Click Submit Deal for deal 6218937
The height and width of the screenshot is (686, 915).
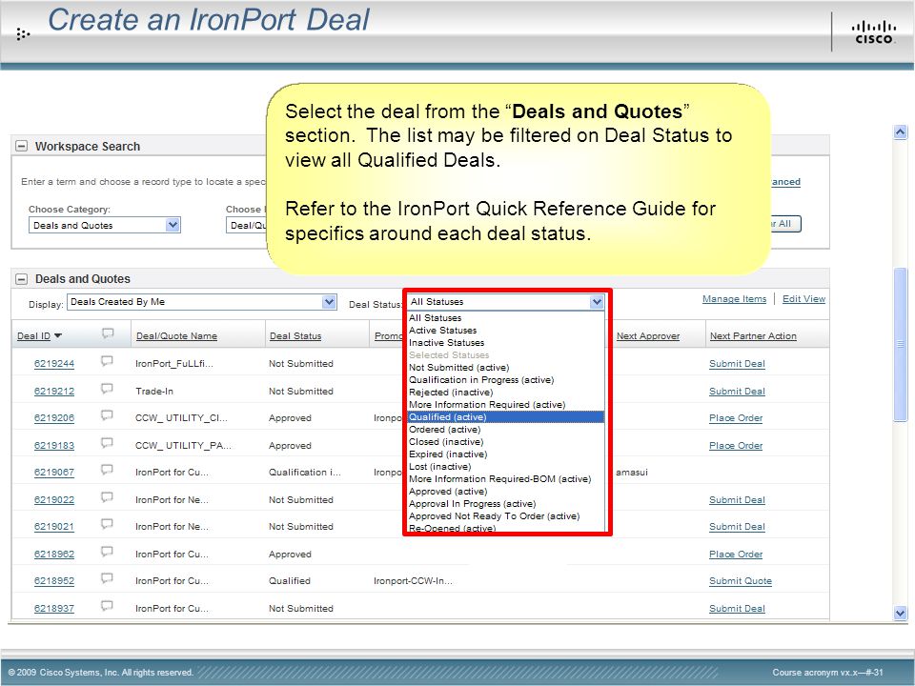point(737,608)
